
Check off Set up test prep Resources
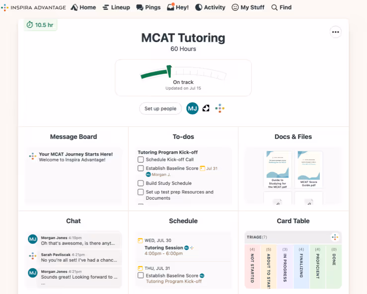141,192
